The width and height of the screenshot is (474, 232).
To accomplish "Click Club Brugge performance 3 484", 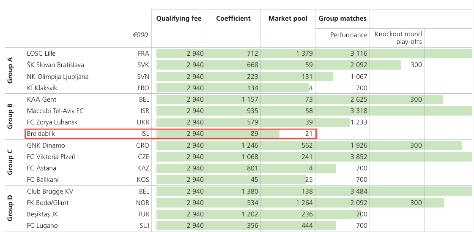I will pos(359,191).
